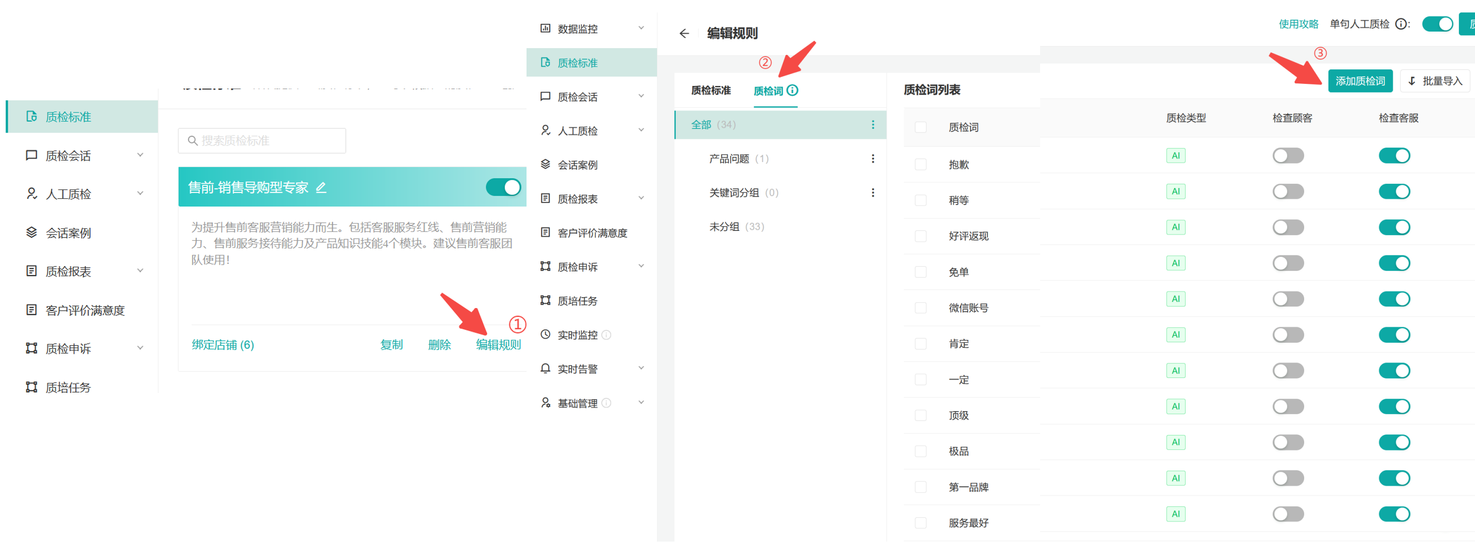Viewport: 1475px width, 553px height.
Task: Expand 实时告警 chevron in middle menu
Action: [x=641, y=368]
